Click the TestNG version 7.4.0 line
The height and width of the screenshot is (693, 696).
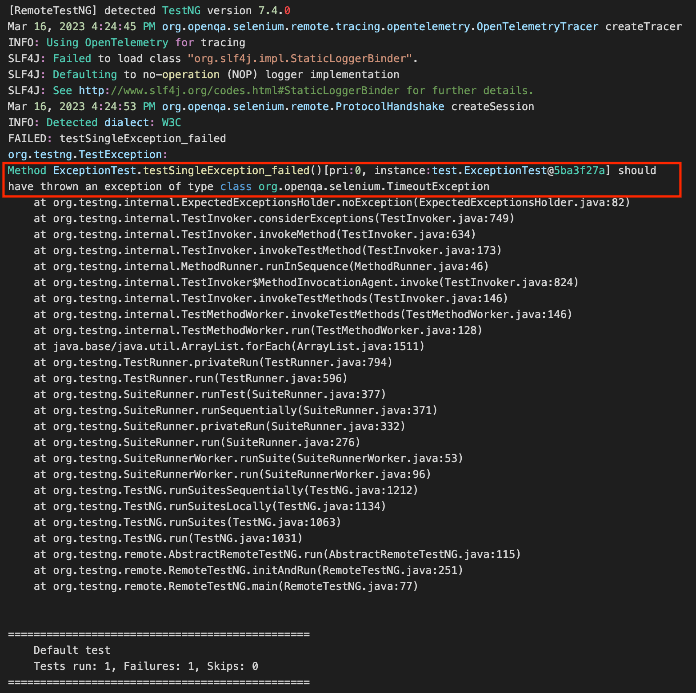(149, 11)
